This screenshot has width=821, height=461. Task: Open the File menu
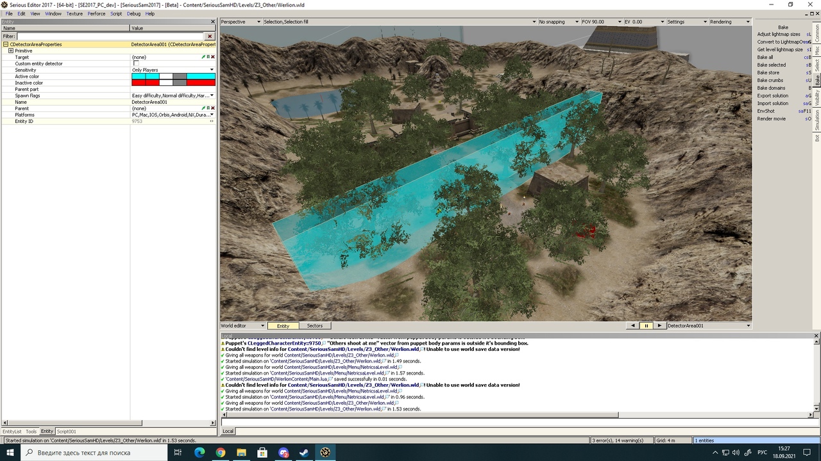point(9,13)
